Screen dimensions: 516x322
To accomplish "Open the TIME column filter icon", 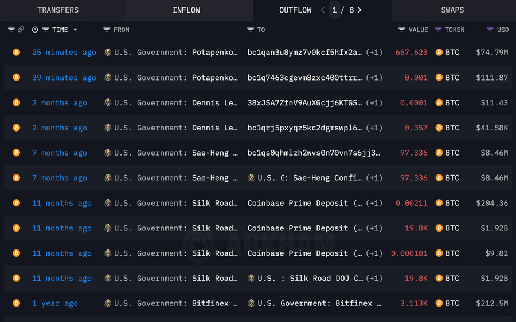I will (x=46, y=30).
